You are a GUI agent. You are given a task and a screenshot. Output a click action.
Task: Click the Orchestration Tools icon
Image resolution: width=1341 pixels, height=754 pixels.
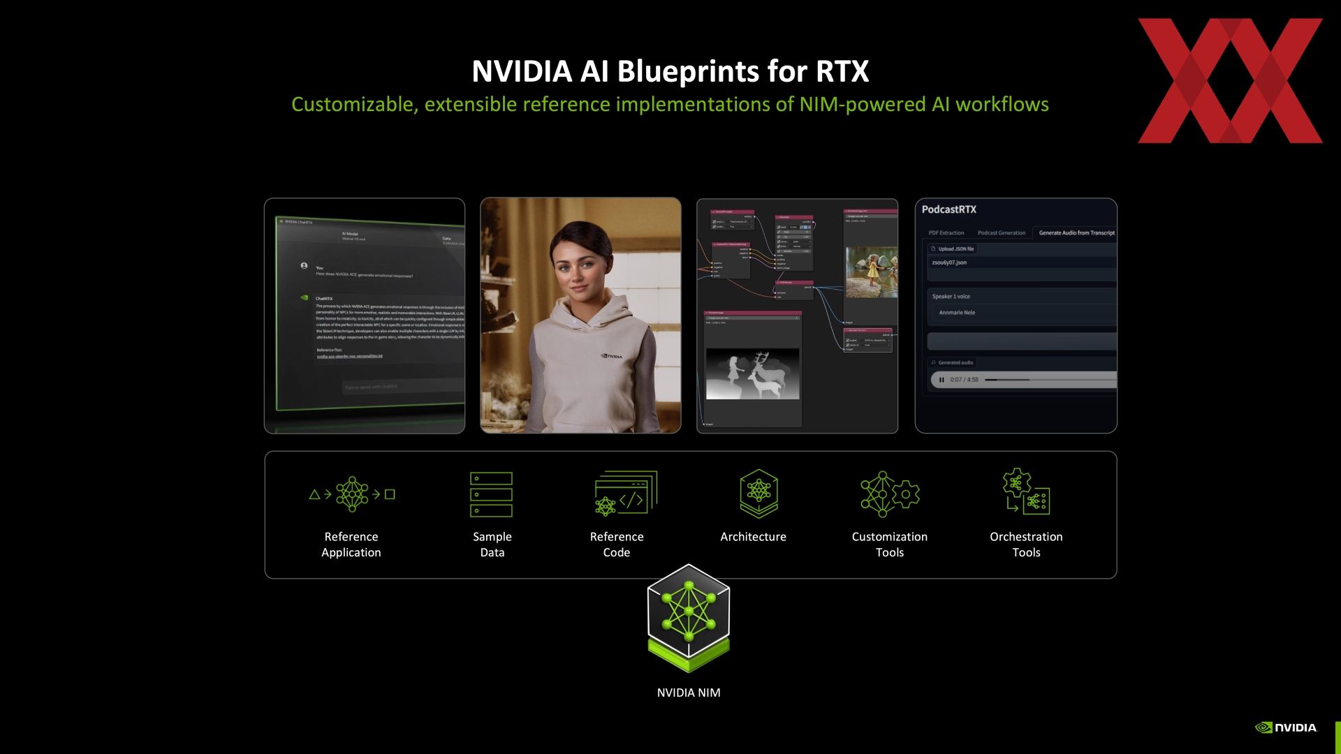[1026, 491]
